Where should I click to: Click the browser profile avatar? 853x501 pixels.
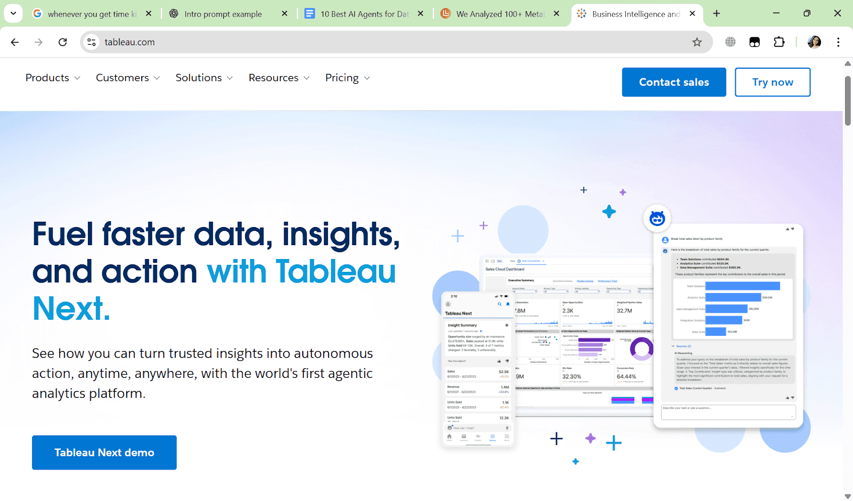pyautogui.click(x=813, y=42)
